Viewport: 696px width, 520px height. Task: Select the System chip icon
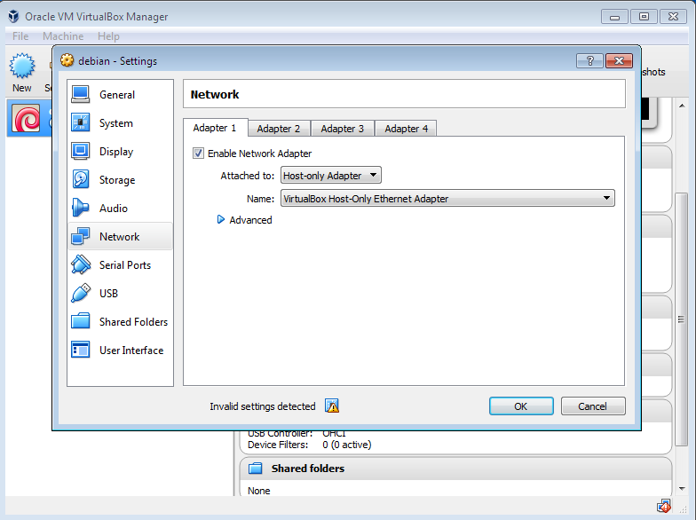click(x=80, y=122)
